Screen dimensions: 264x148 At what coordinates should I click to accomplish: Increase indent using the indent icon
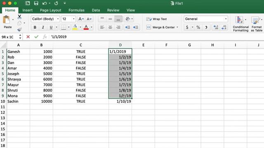pos(136,27)
